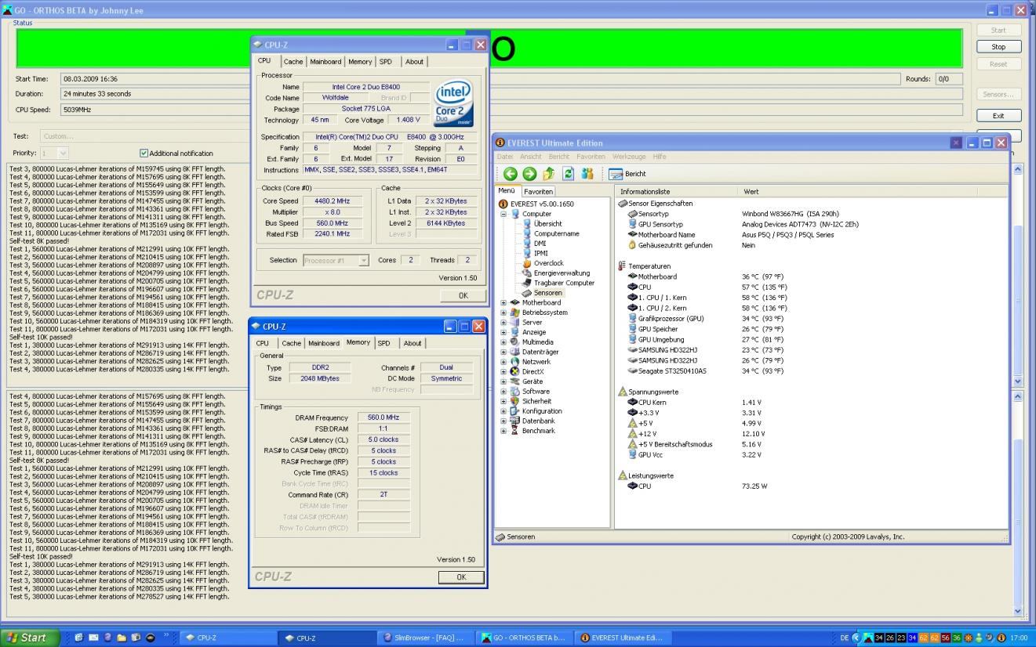Screen dimensions: 1036x647
Task: Click the DirectX icon in the tree
Action: tap(515, 371)
